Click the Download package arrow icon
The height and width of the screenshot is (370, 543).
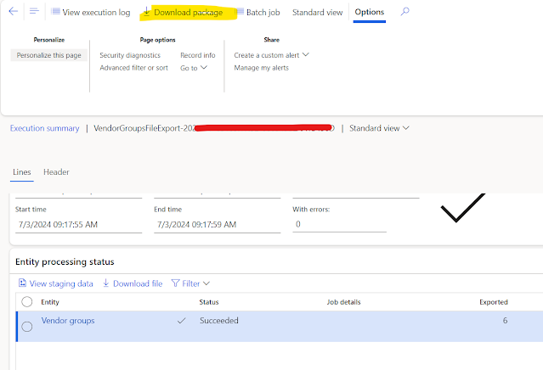click(146, 12)
